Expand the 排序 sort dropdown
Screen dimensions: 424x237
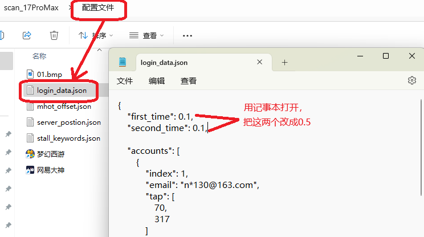pyautogui.click(x=95, y=35)
